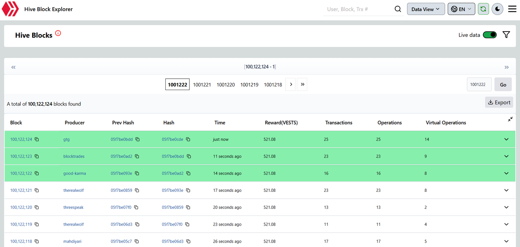Screen dimensions: 520x247
Task: Copy hash 05f7be0cde
Action: click(188, 140)
